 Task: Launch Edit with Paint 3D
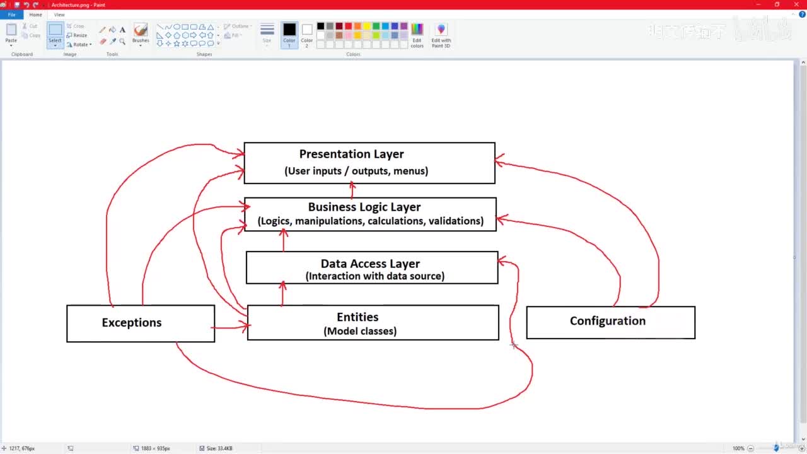[x=441, y=35]
